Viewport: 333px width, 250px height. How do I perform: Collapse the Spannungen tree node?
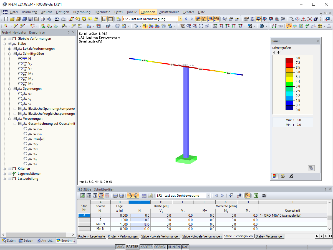tap(10, 89)
